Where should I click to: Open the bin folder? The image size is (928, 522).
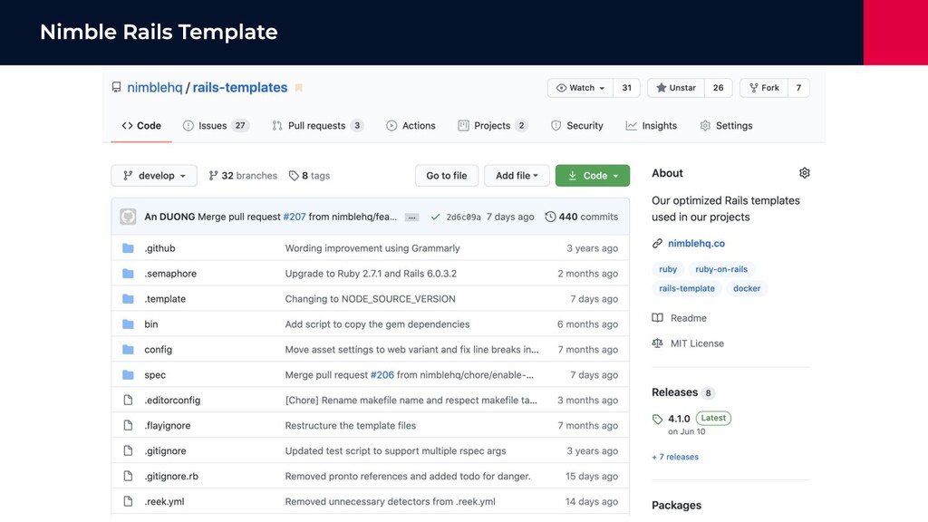(x=151, y=324)
